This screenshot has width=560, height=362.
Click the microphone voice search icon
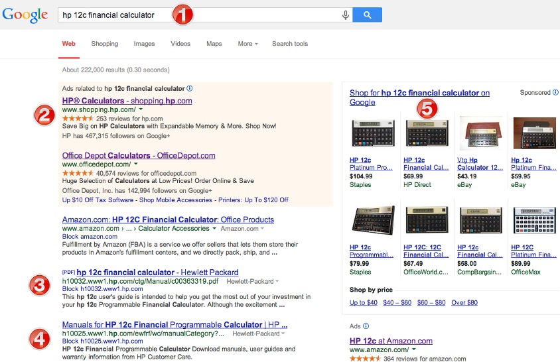346,15
